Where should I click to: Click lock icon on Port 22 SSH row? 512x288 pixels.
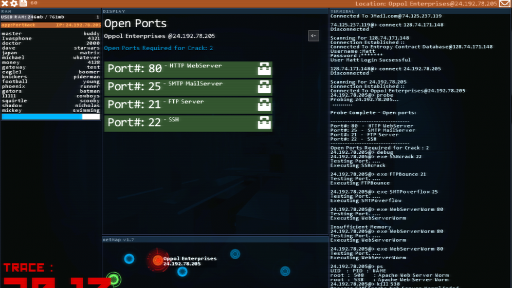(264, 122)
